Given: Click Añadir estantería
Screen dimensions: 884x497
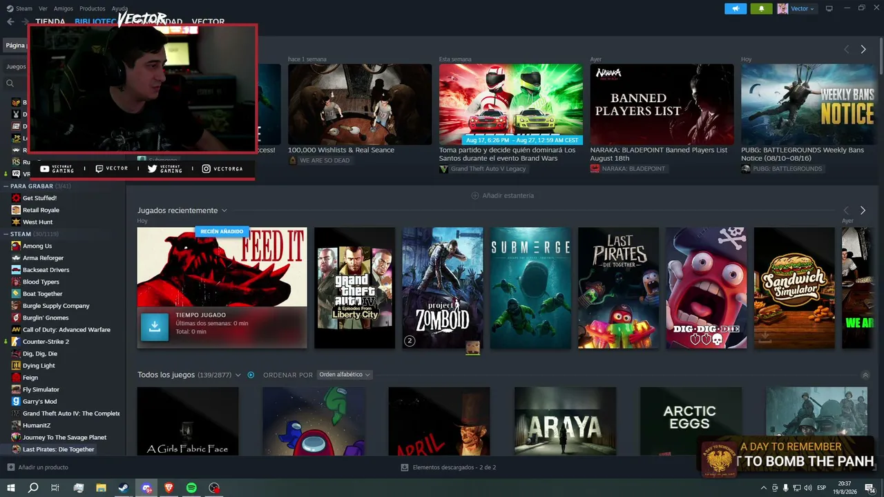Looking at the screenshot, I should tap(508, 195).
